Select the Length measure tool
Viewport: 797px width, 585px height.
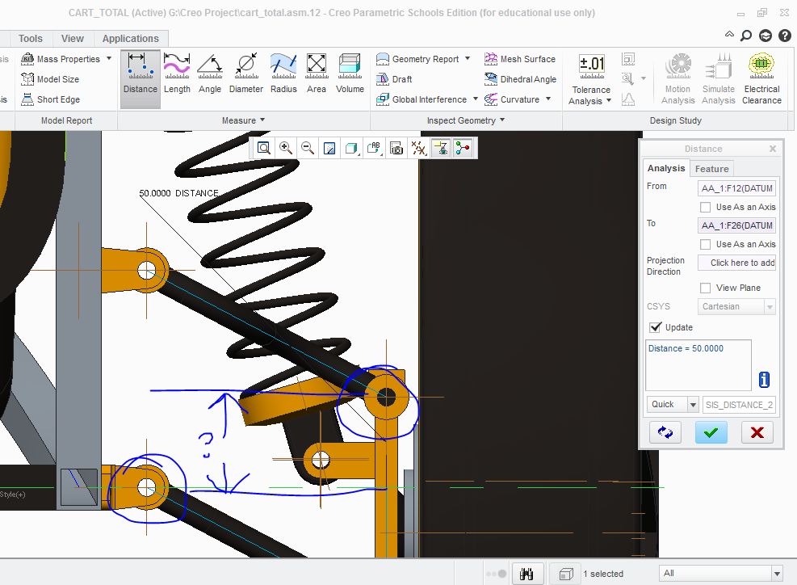click(x=177, y=74)
